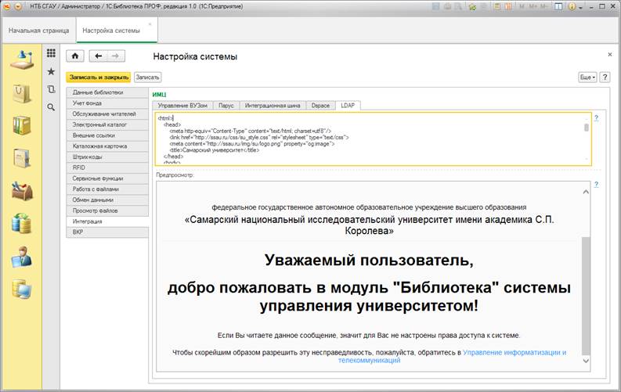Switch to the Парус tab
This screenshot has width=621, height=392.
(226, 105)
